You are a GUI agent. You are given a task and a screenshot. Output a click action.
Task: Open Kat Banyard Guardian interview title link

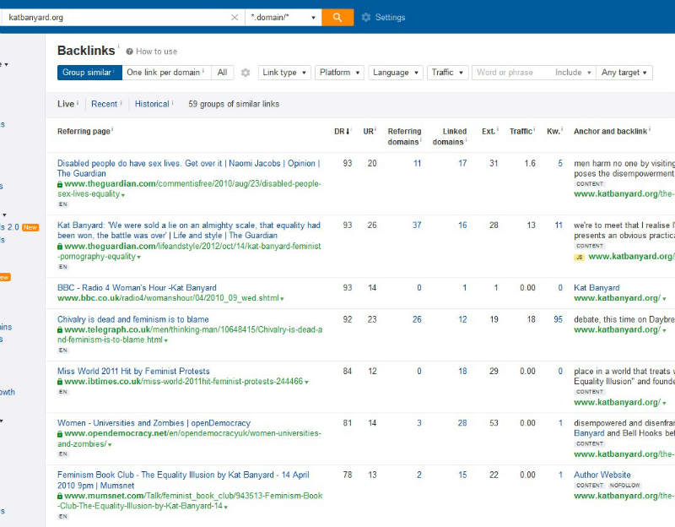tap(188, 230)
